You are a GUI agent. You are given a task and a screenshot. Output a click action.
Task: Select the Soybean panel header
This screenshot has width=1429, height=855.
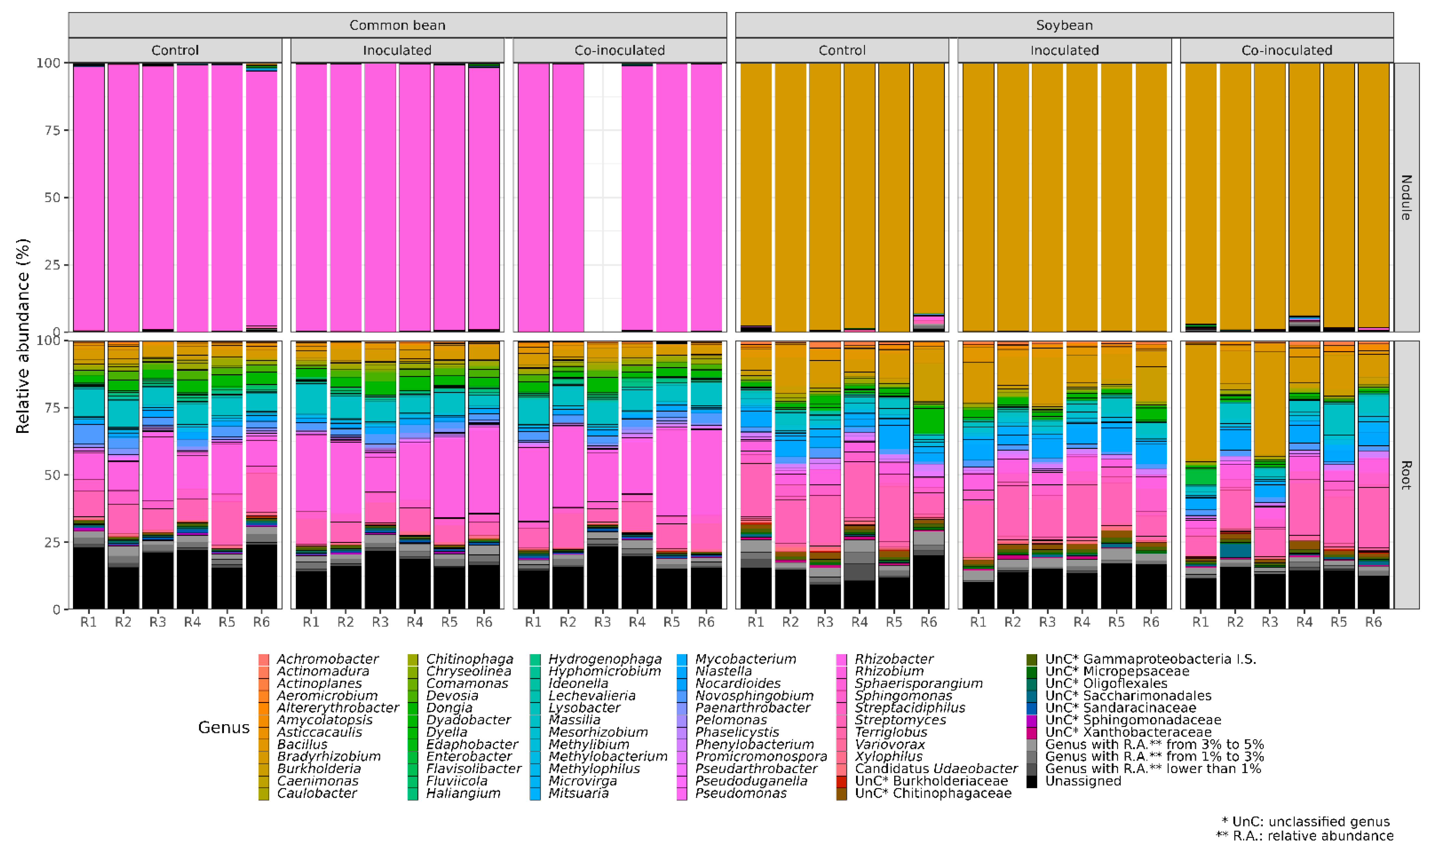point(1064,25)
